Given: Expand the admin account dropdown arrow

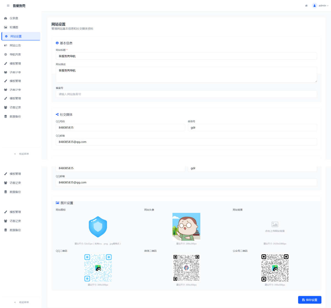Looking at the screenshot, I should pos(328,6).
